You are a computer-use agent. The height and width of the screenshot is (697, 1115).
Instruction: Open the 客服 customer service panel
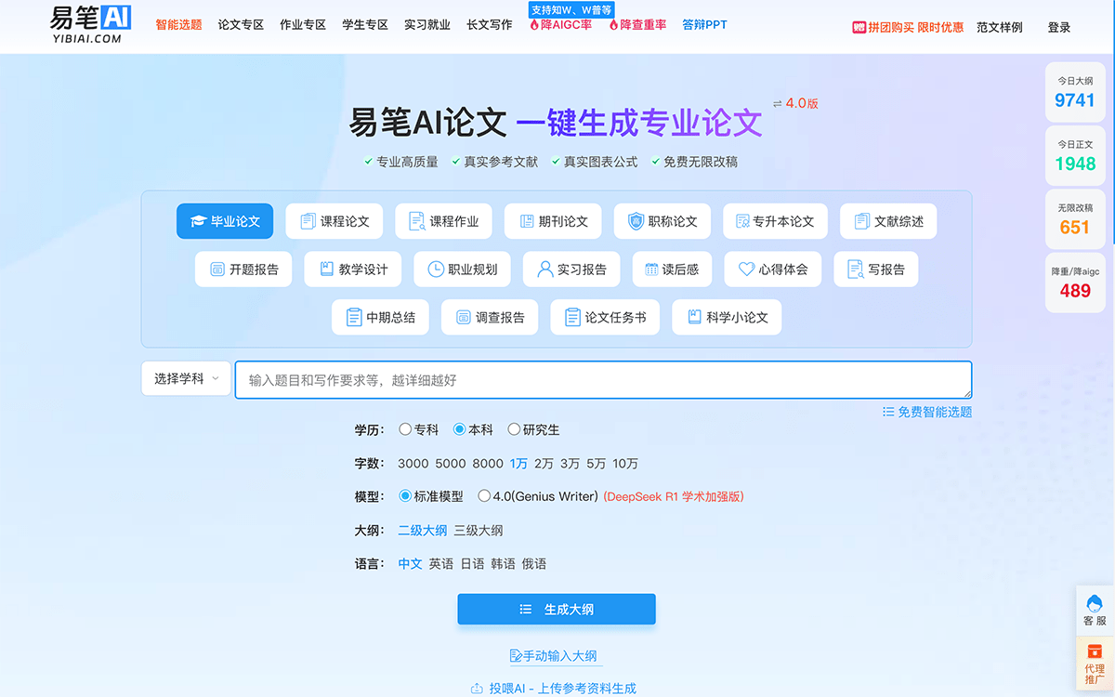click(x=1093, y=611)
